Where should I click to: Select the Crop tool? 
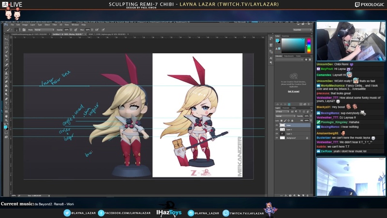tap(6, 56)
